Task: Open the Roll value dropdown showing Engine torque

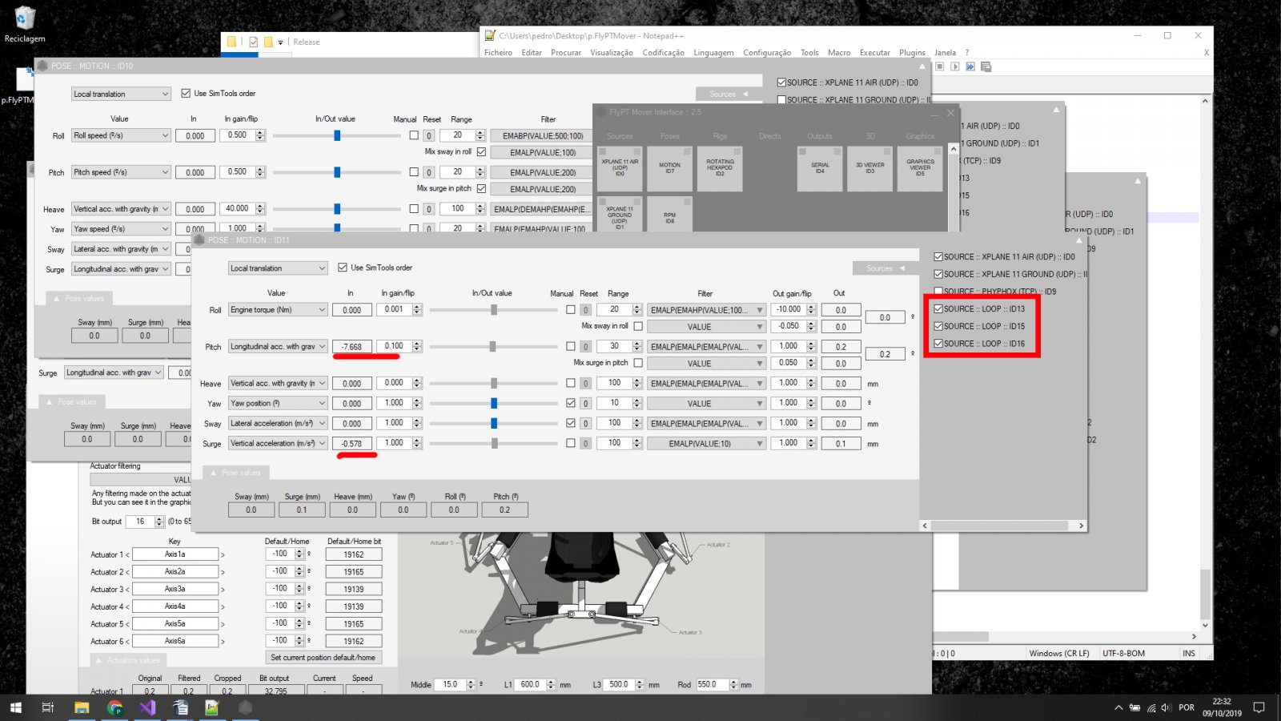Action: (x=278, y=310)
